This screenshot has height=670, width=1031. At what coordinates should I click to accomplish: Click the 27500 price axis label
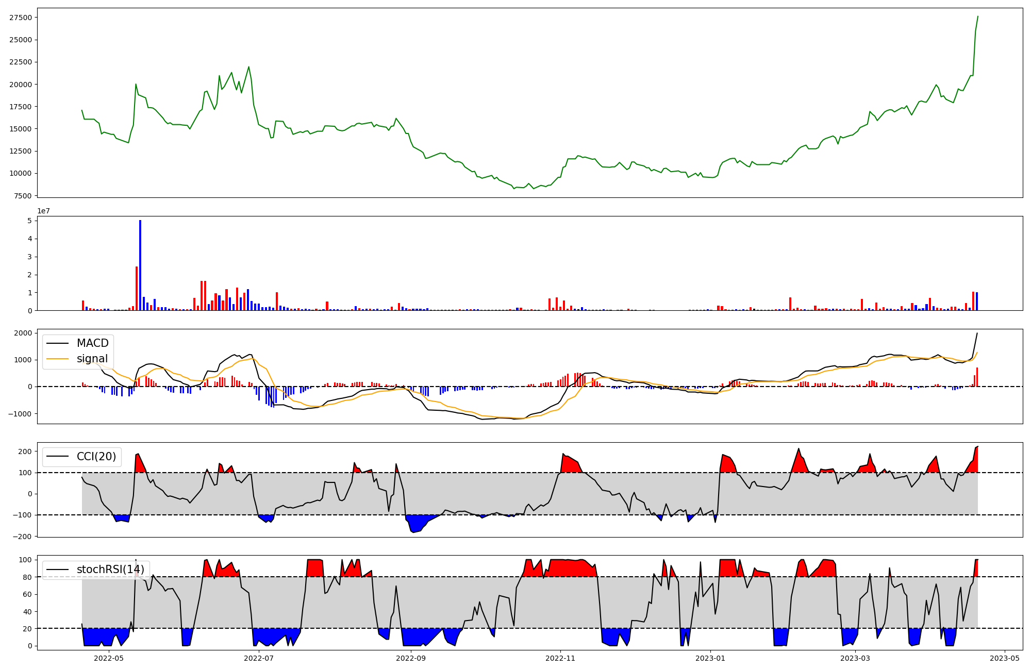click(x=21, y=18)
